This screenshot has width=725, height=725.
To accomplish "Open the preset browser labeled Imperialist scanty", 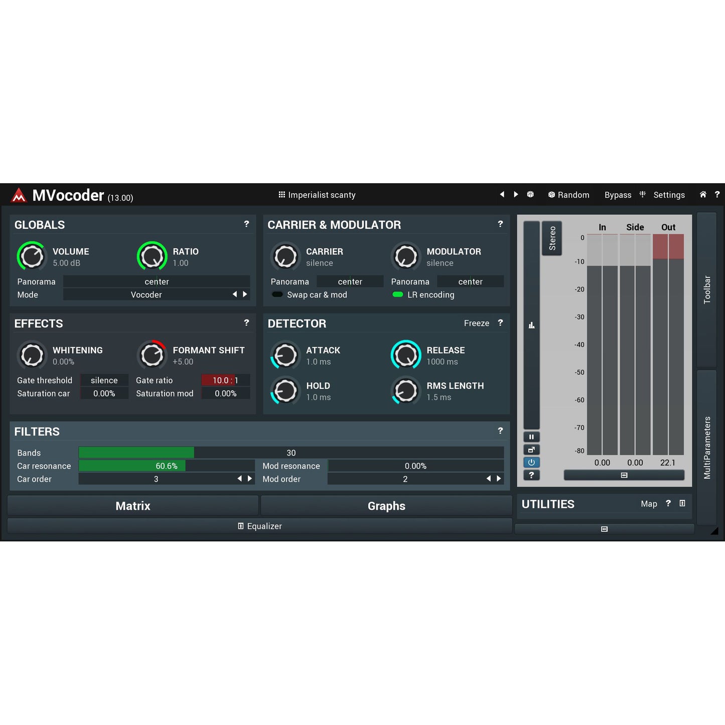I will pyautogui.click(x=317, y=195).
